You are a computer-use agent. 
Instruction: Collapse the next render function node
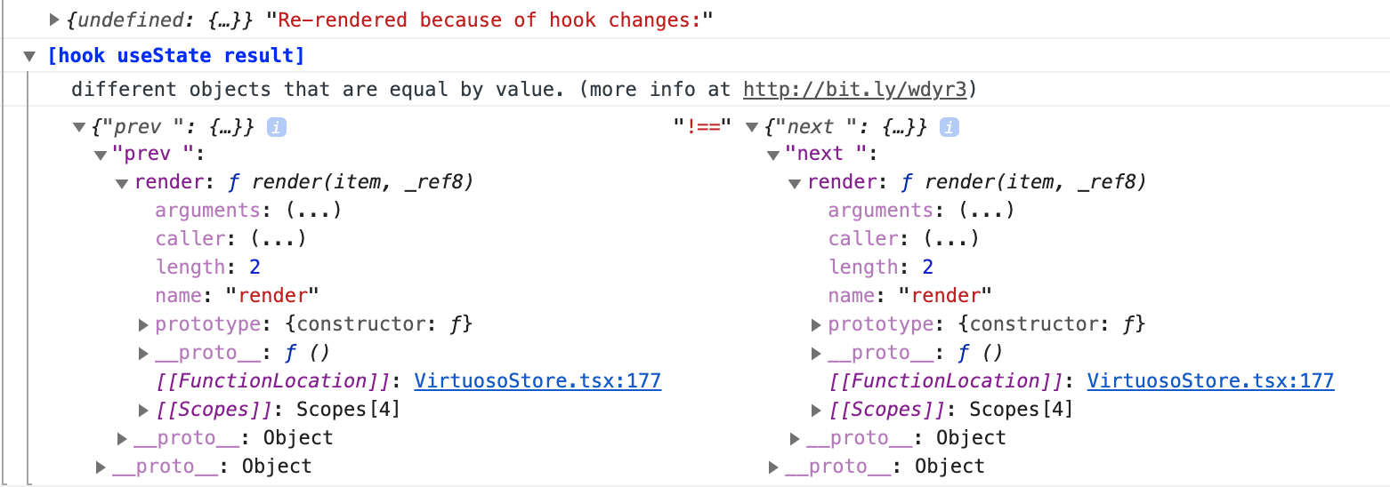[795, 183]
